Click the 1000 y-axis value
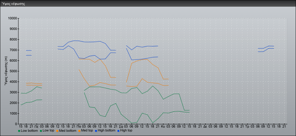This screenshot has height=136, width=296. click(13, 113)
